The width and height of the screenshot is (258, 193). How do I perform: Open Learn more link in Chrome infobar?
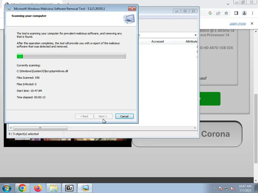point(238,23)
